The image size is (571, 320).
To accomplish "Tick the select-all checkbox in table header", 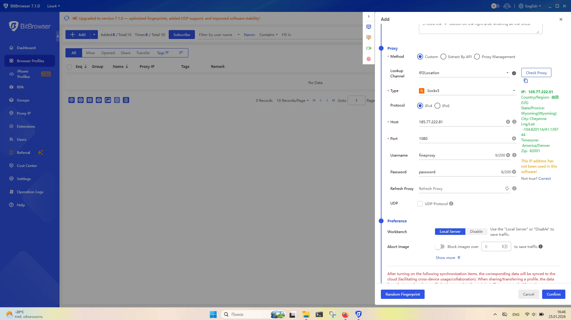I will point(69,67).
